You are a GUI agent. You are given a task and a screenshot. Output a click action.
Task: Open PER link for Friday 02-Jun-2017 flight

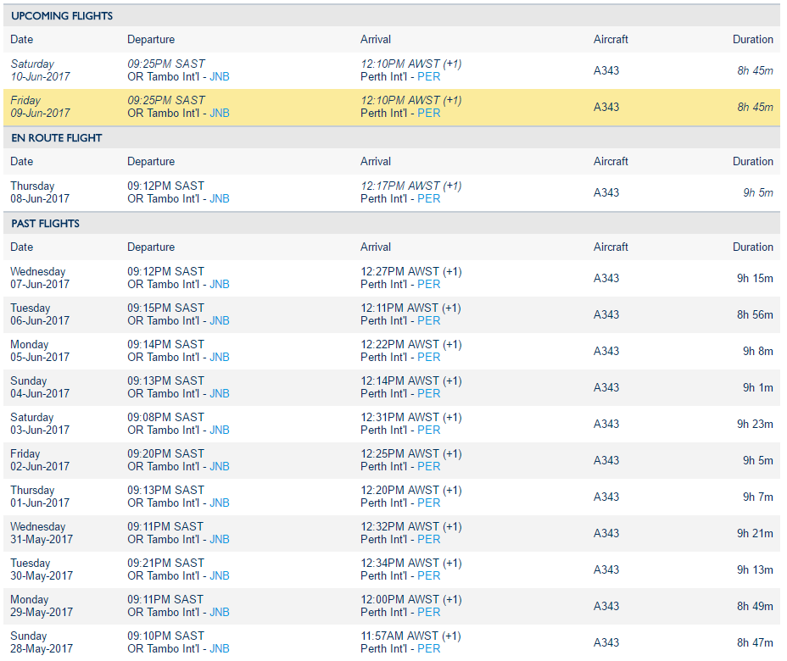coord(429,467)
